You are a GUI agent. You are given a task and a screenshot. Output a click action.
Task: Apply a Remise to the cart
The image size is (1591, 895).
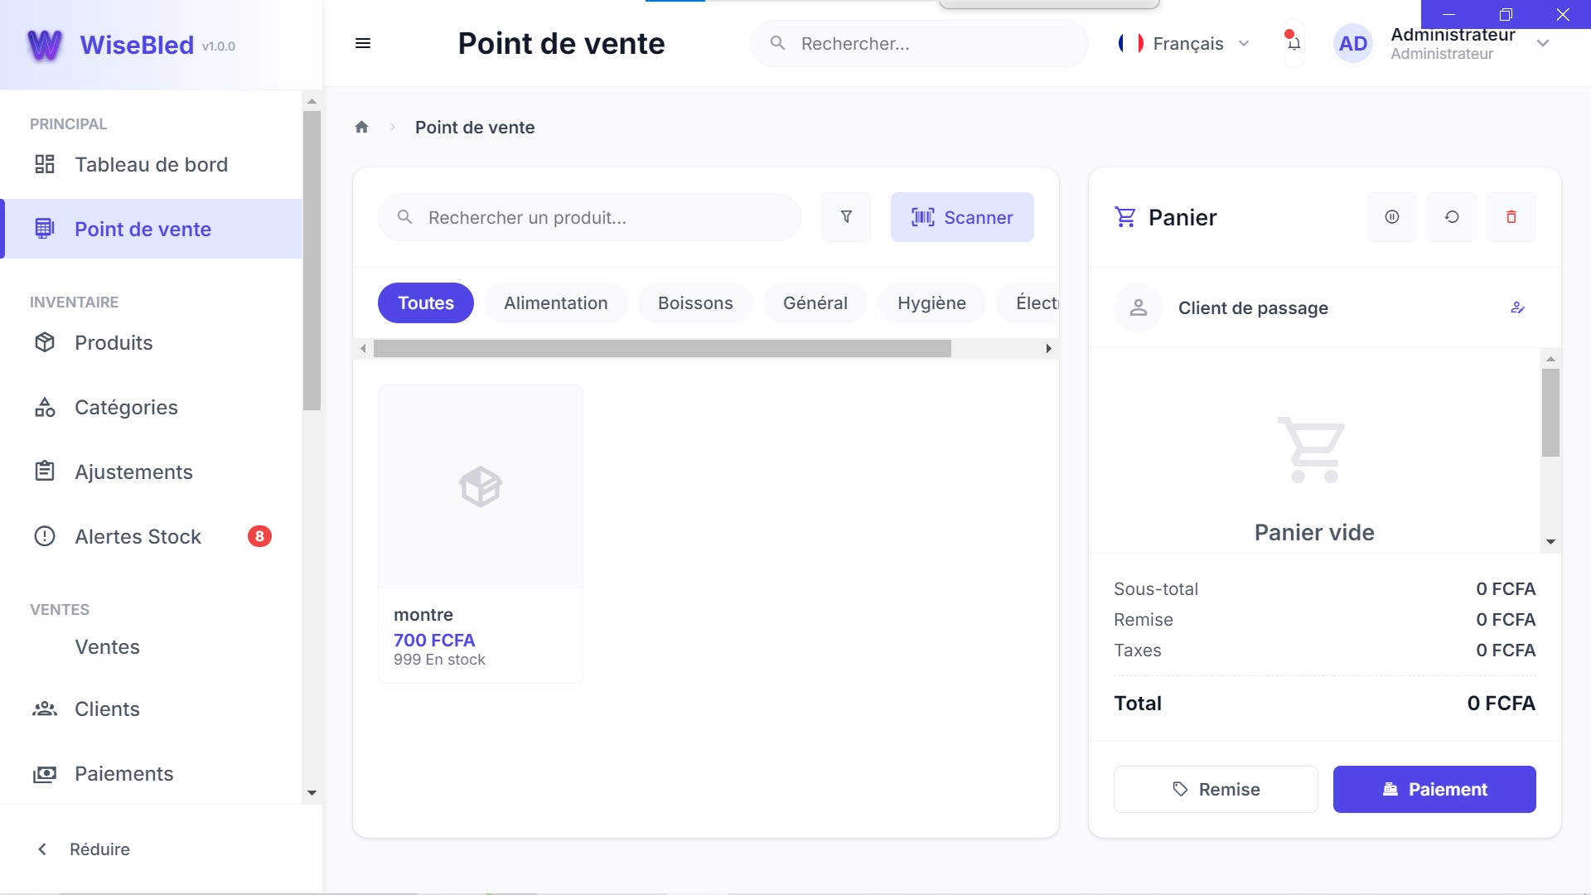tap(1215, 788)
